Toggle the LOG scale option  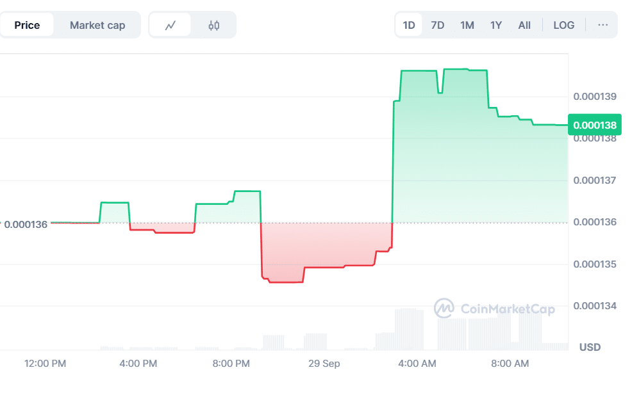[564, 26]
